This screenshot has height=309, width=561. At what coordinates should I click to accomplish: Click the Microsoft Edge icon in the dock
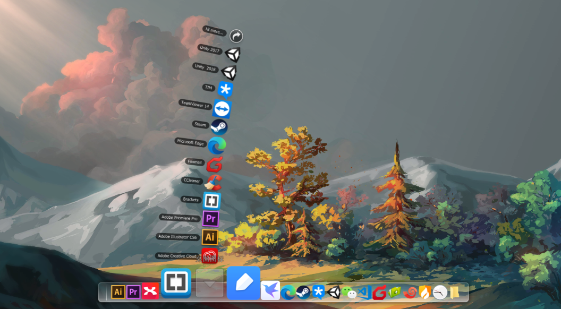click(287, 293)
